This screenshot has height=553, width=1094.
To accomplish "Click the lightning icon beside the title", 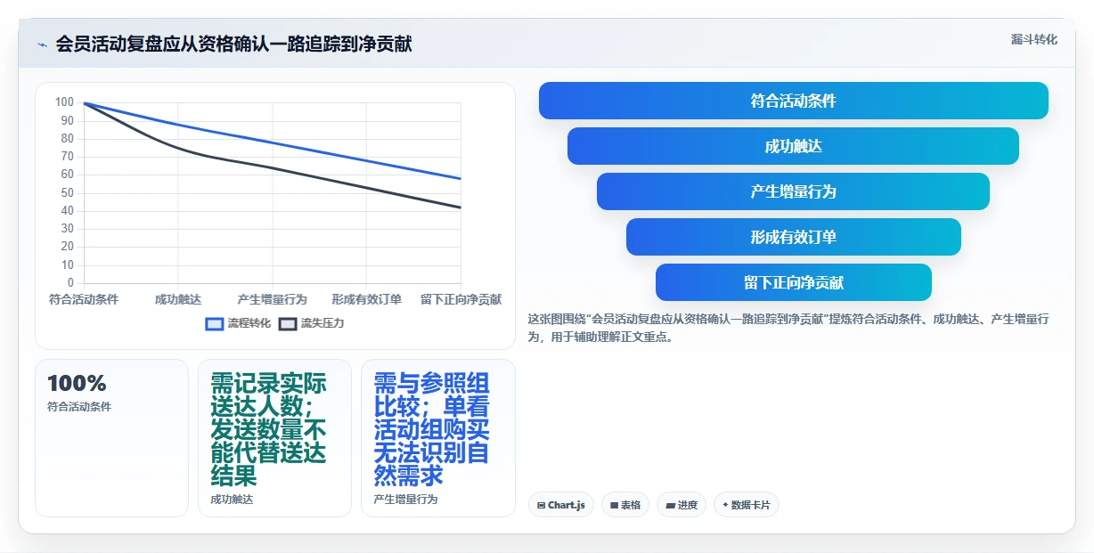I will pyautogui.click(x=42, y=45).
